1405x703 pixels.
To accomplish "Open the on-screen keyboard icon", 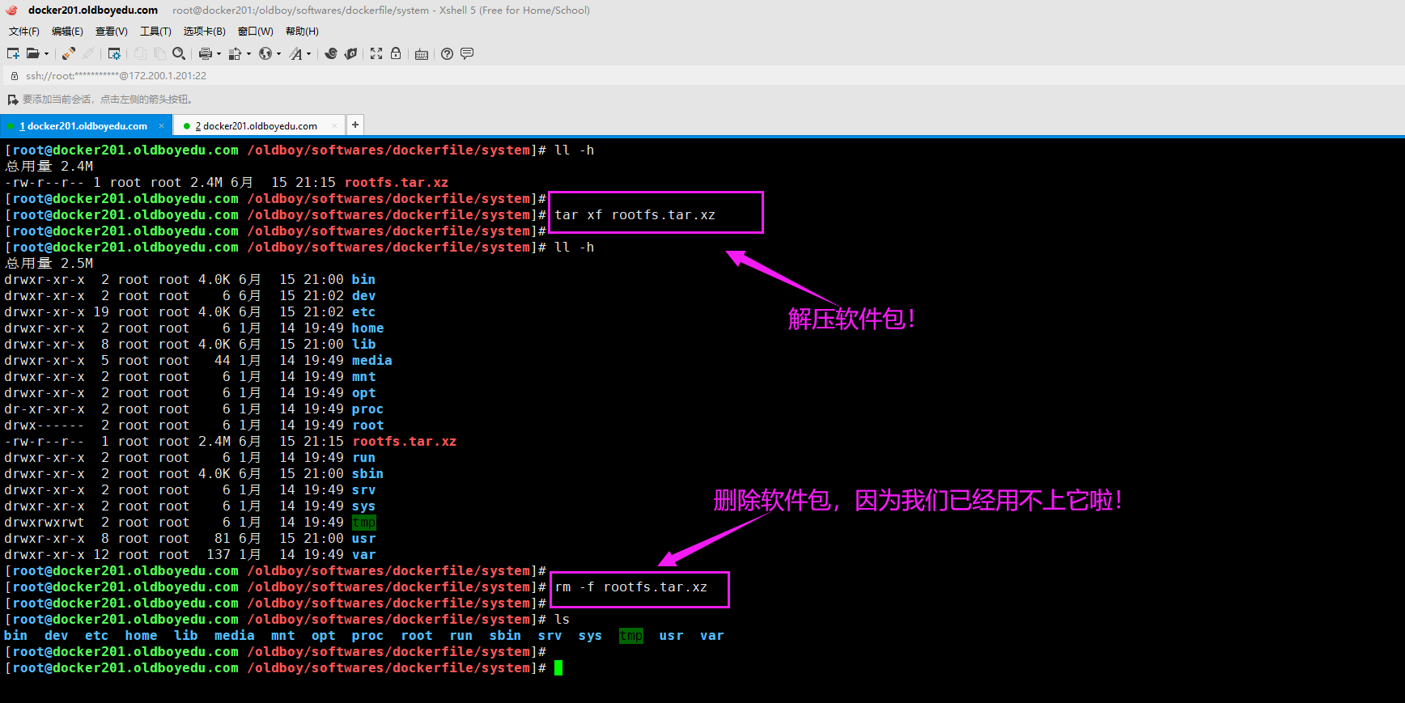I will coord(421,54).
